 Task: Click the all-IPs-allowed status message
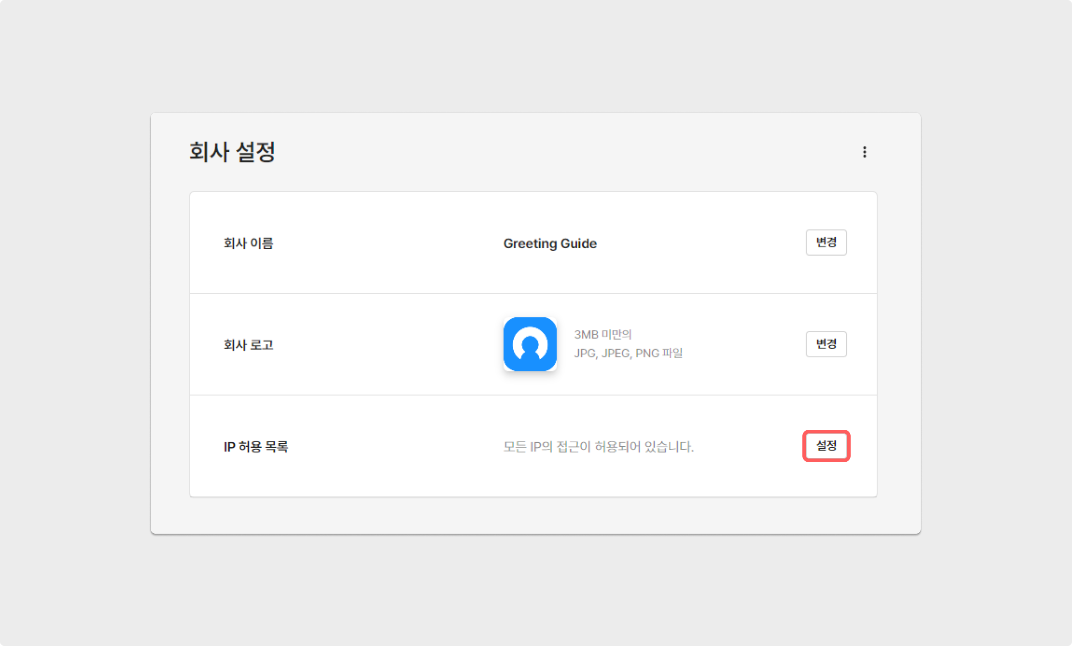(598, 446)
